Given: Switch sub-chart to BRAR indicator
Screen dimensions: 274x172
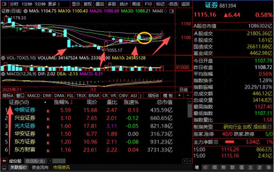Looking at the screenshot, I should [94, 96].
